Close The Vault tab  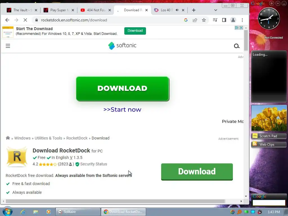tap(36, 10)
